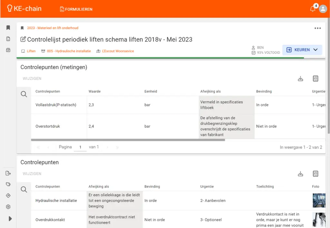The image size is (330, 228).
Task: Open the settings gear in sidebar
Action: 8,207
